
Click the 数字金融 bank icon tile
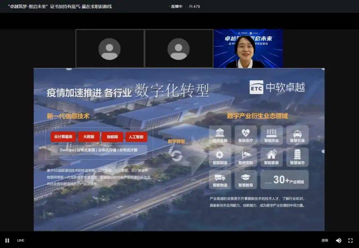[x=220, y=135]
